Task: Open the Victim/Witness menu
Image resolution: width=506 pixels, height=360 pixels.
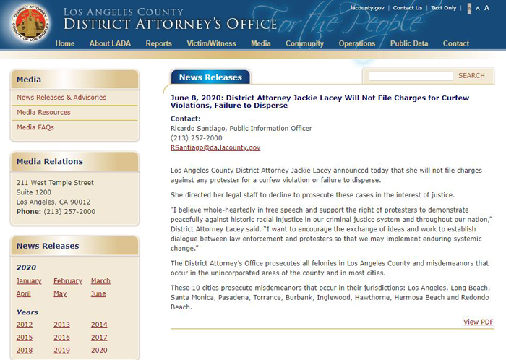Action: pos(211,43)
